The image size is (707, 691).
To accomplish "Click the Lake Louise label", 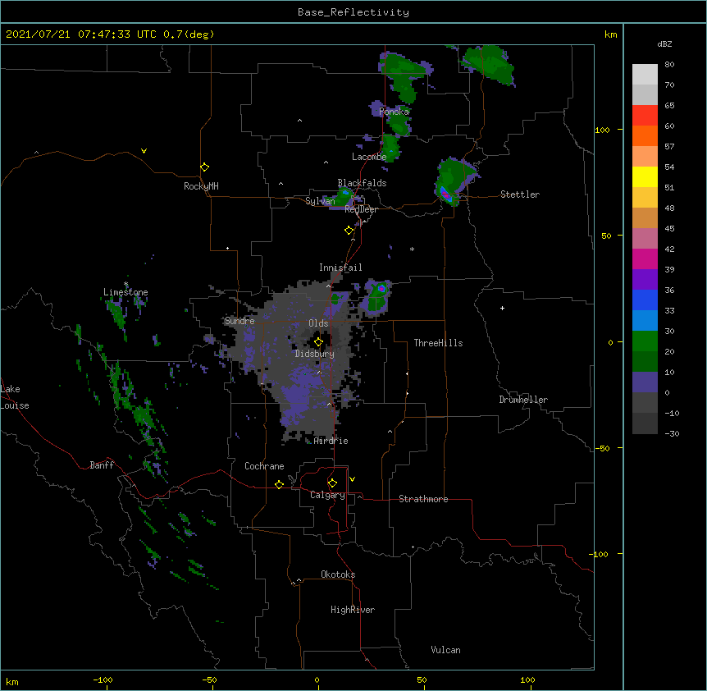I will tap(15, 397).
